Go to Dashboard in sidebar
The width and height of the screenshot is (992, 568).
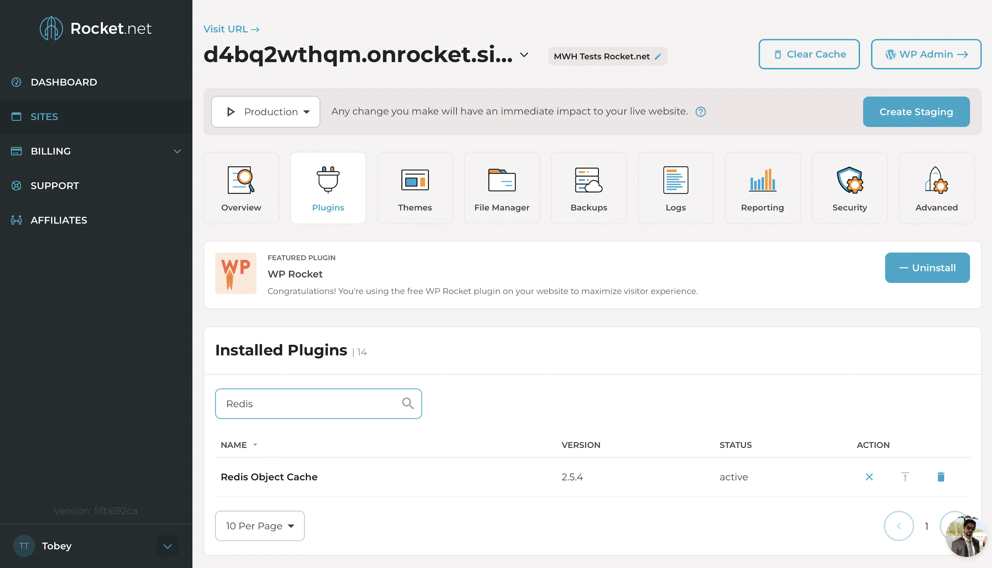coord(64,82)
